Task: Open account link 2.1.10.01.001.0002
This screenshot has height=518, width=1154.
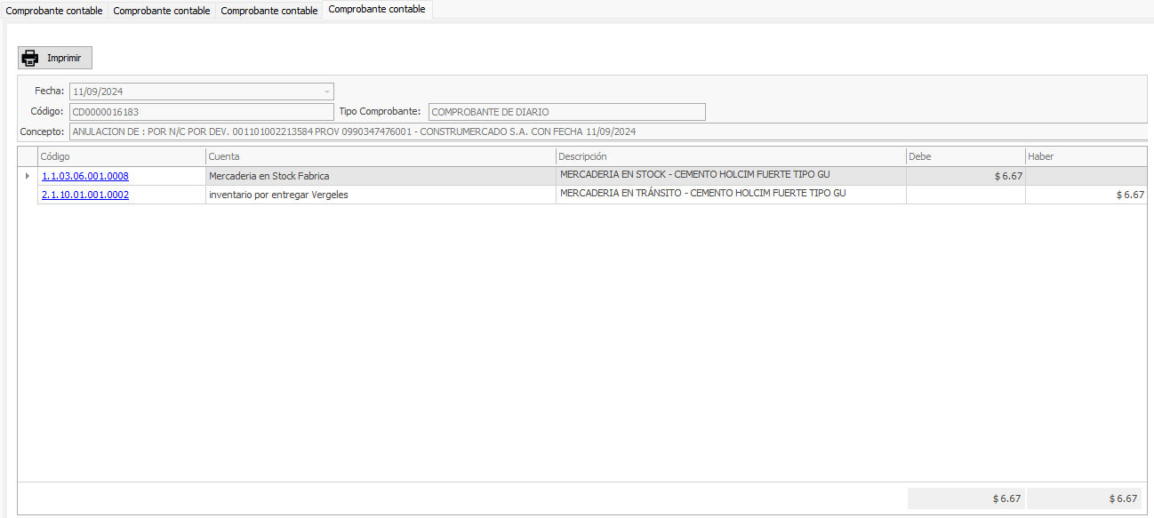Action: (x=85, y=195)
